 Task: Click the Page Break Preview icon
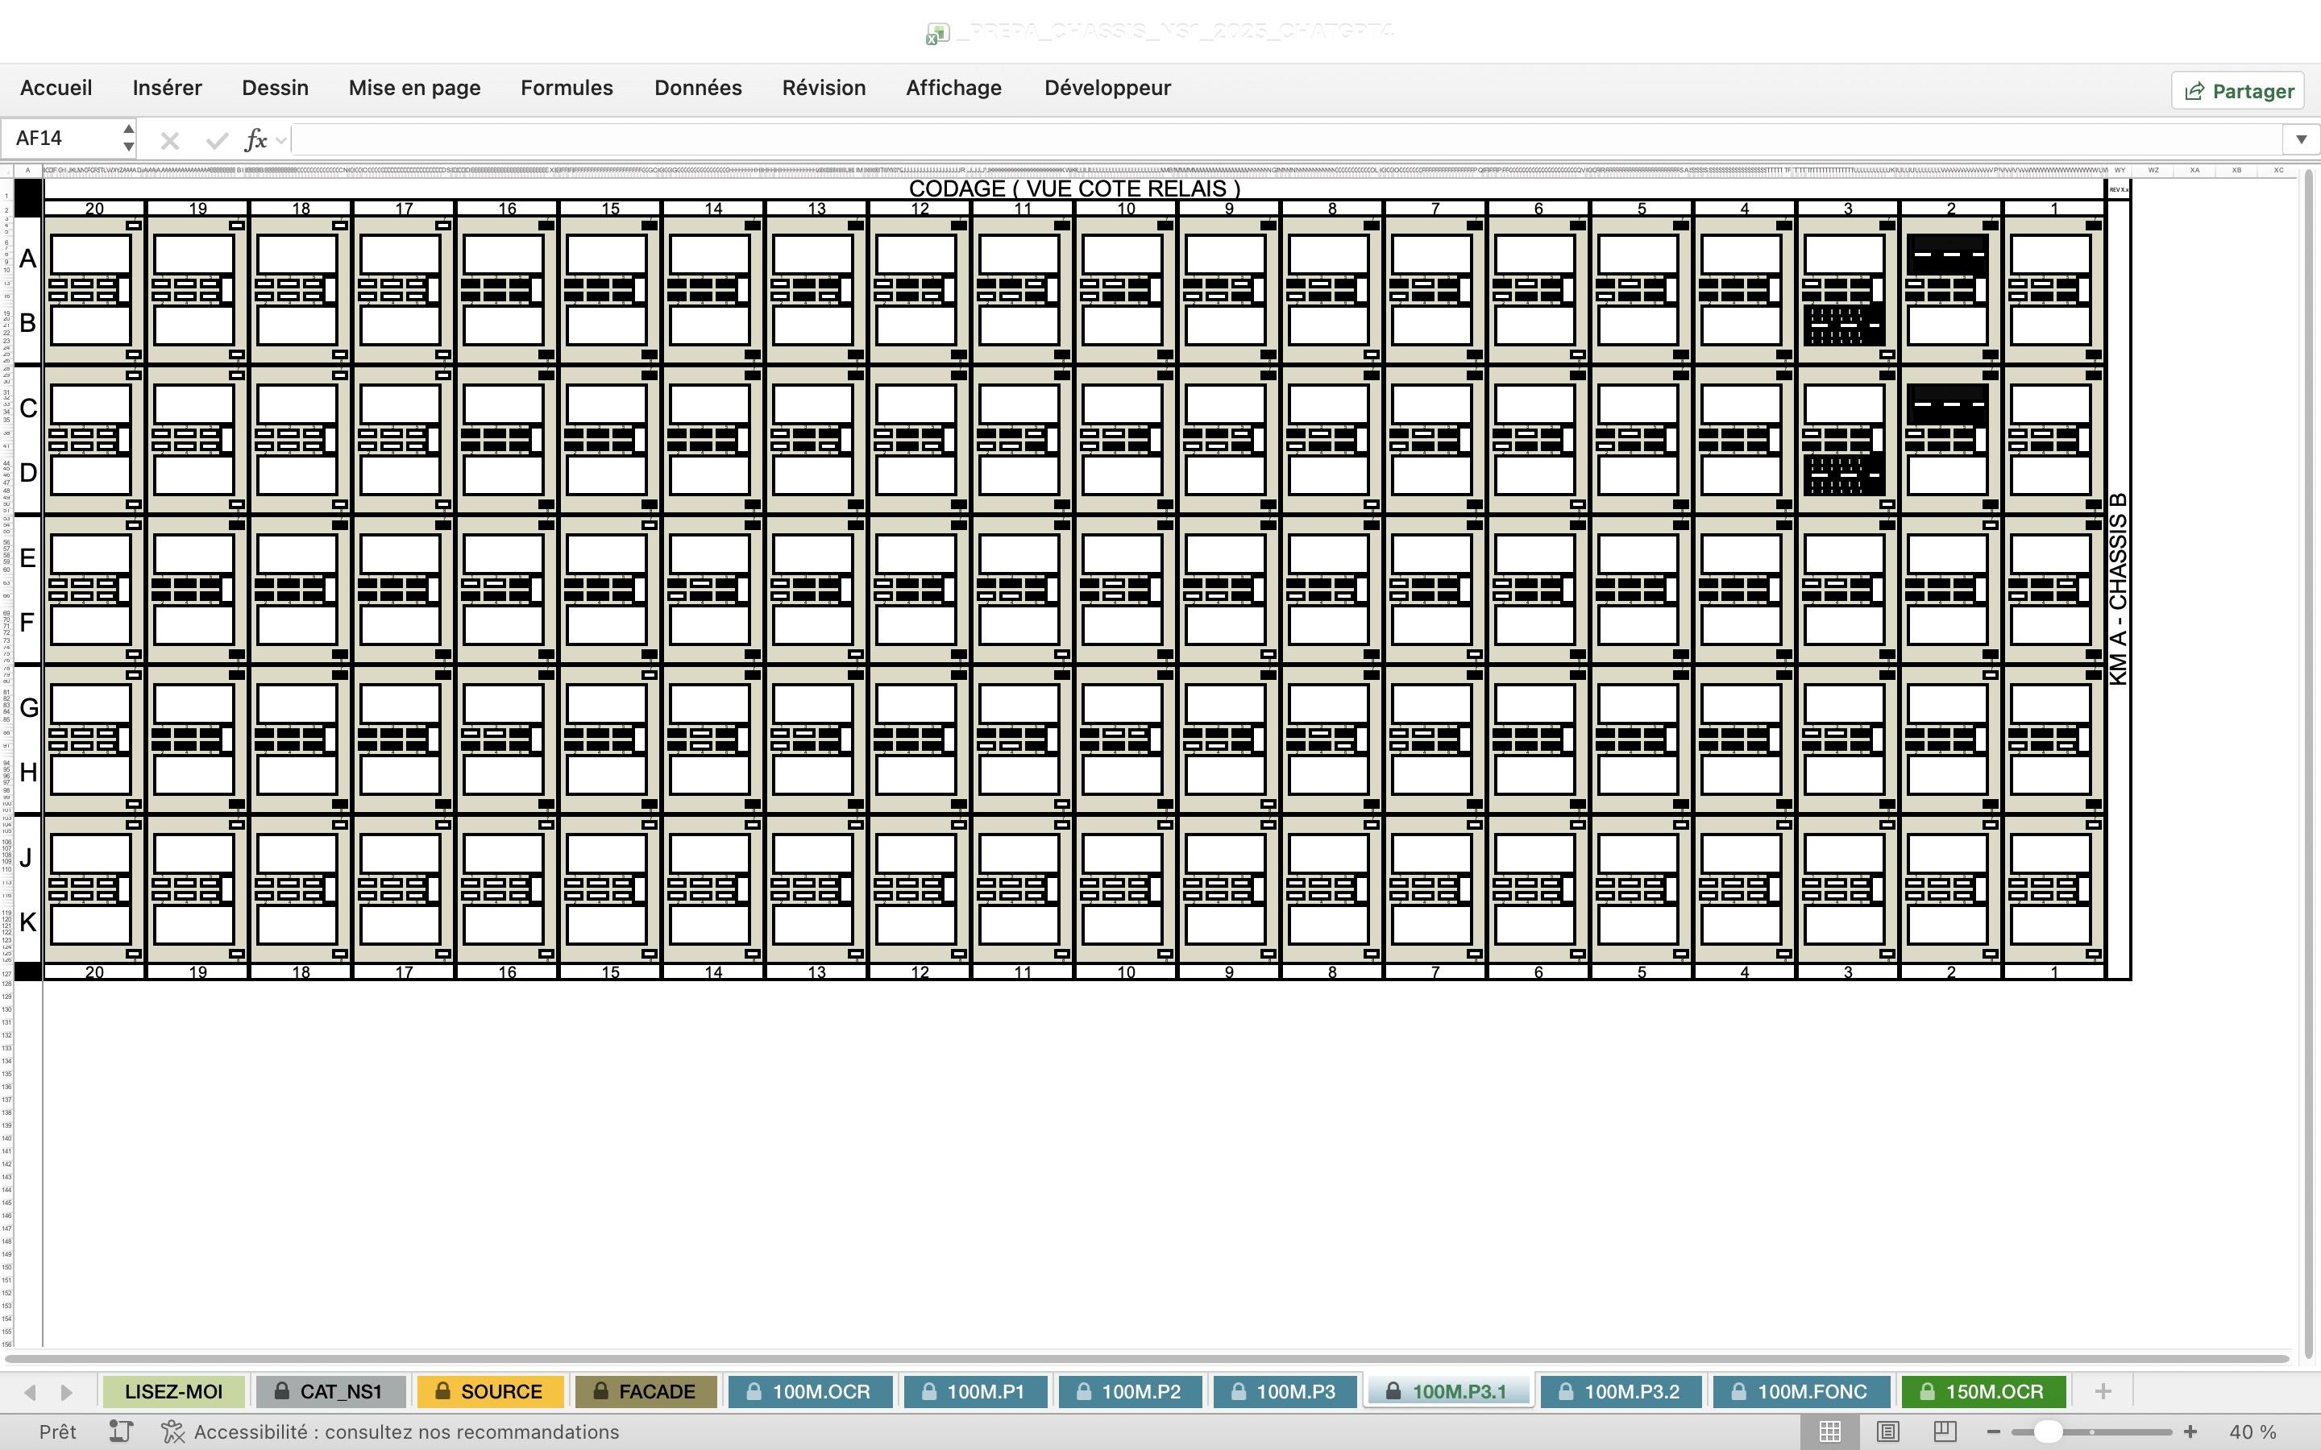click(x=1945, y=1431)
